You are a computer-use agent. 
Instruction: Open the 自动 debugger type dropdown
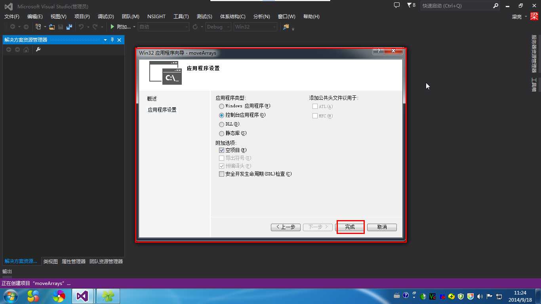click(x=163, y=27)
